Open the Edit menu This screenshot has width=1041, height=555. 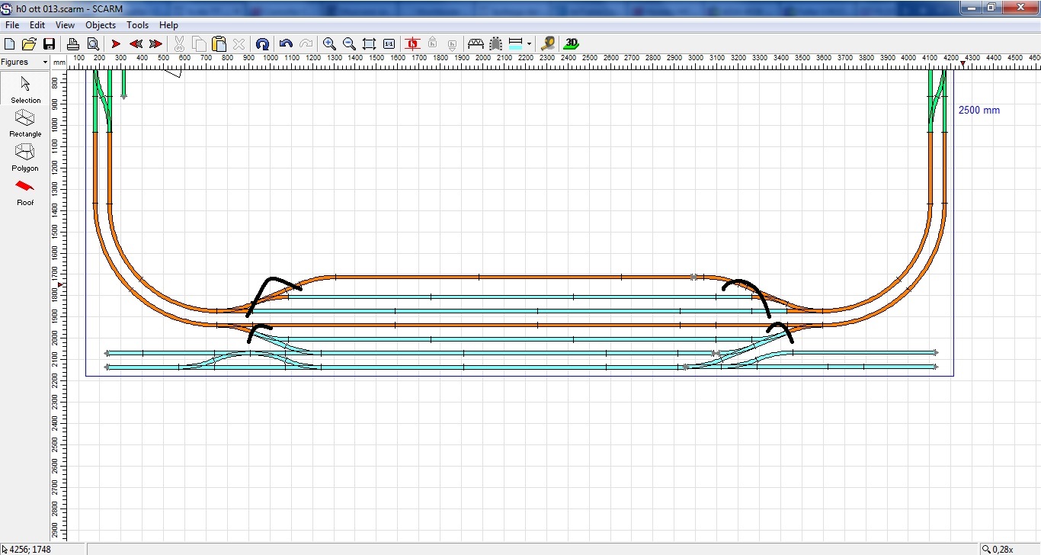tap(37, 25)
